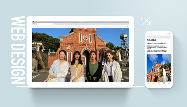Open the phone browser's more options dots
187x107 pixels.
169,83
